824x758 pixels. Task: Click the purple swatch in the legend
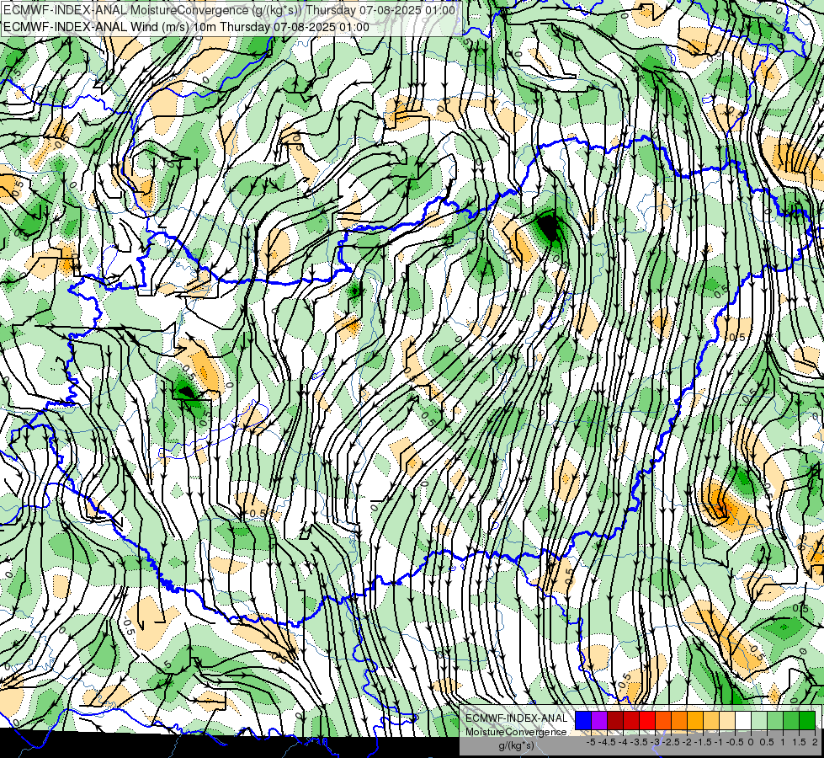click(599, 721)
